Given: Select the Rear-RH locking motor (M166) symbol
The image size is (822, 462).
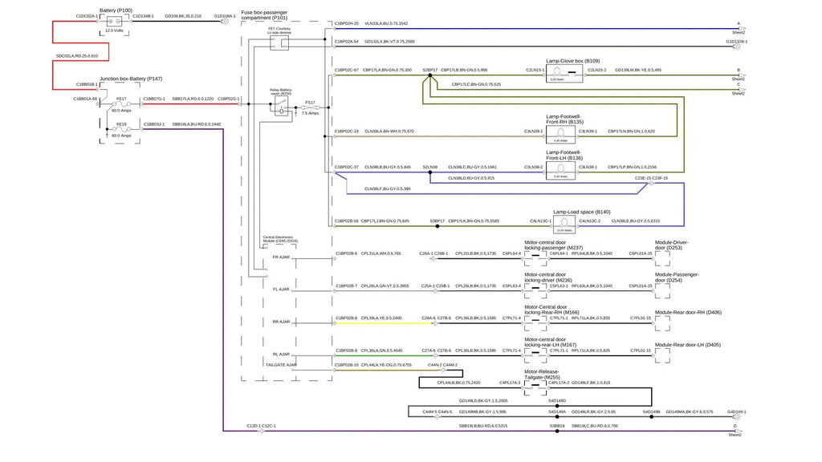Looking at the screenshot, I should (535, 323).
